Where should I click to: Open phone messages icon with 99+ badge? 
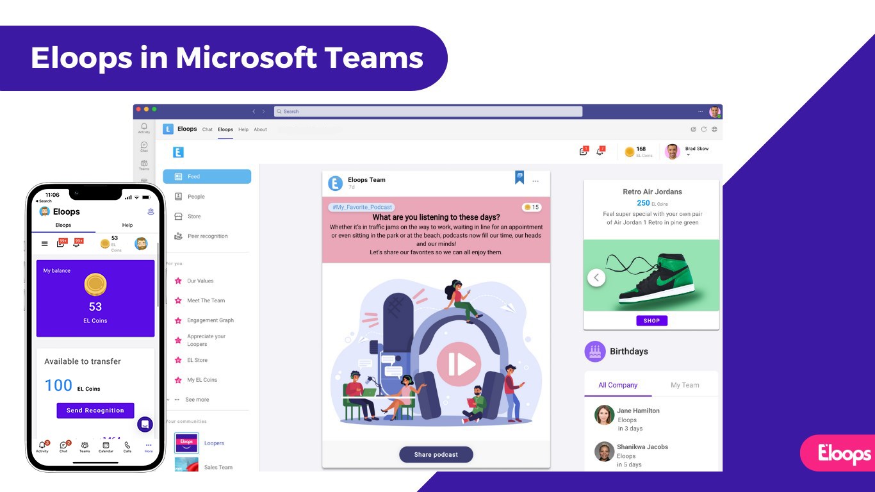pyautogui.click(x=61, y=243)
